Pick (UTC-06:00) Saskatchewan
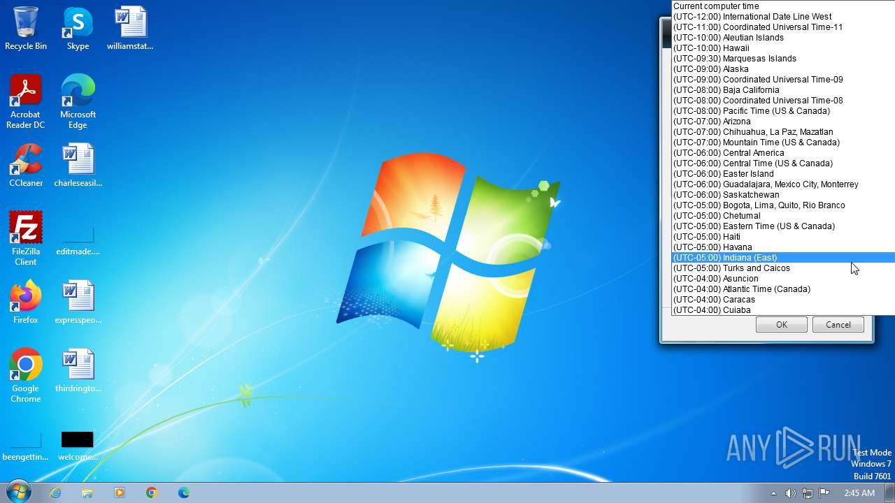Screen dimensions: 895x503 (784, 195)
